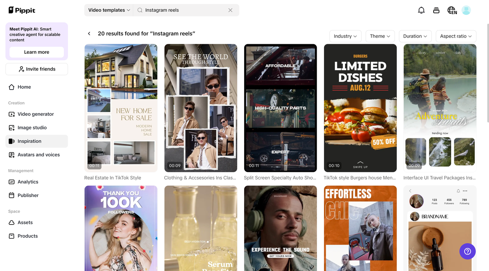
Task: Click the Assets cloud icon
Action: coord(12,223)
